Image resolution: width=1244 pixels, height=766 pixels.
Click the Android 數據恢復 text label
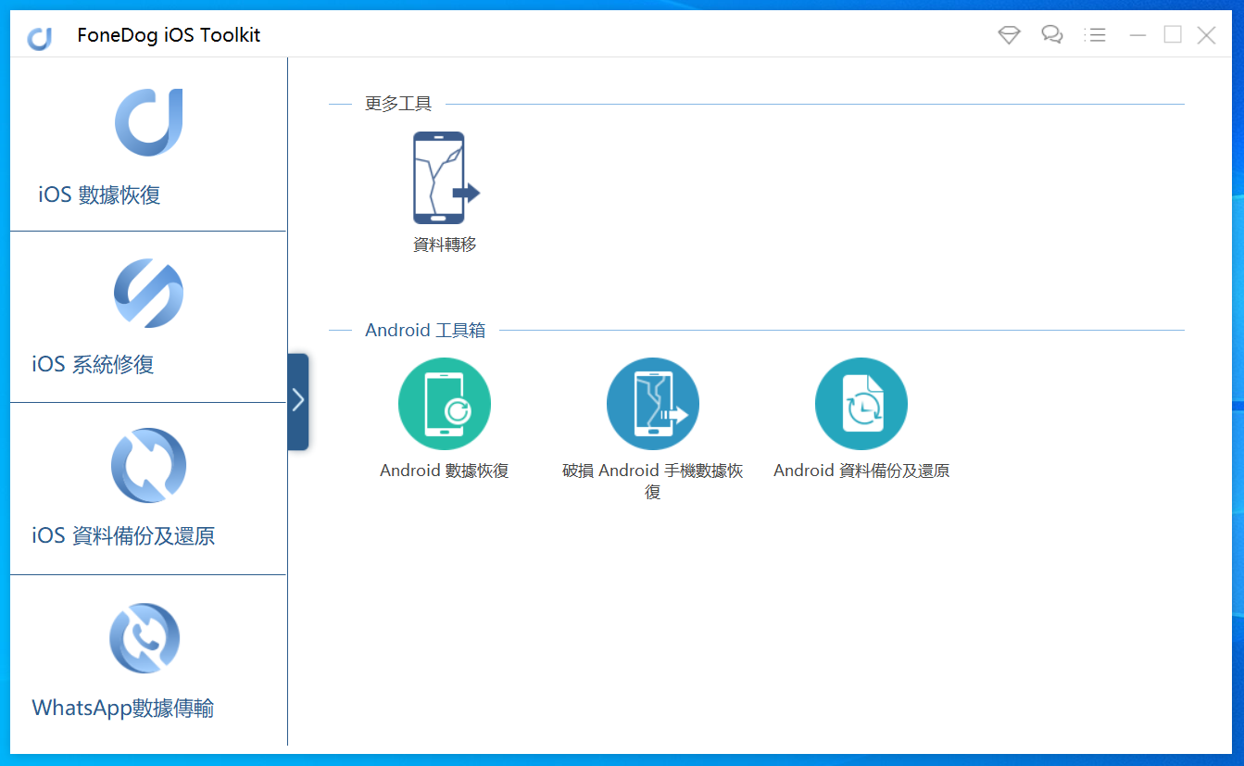click(445, 471)
